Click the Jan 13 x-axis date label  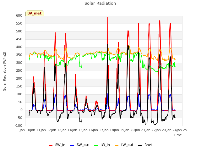(56, 130)
